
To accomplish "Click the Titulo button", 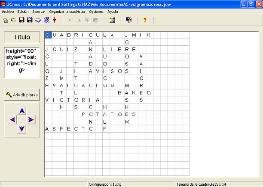I will click(22, 37).
